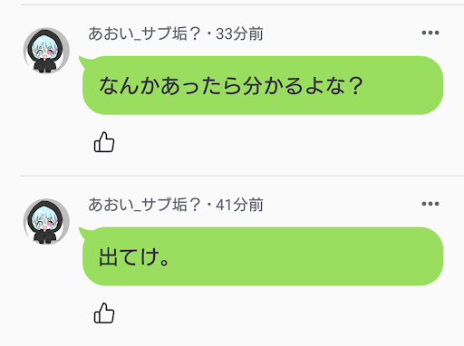Tap the hooded character face in lower avatar
Viewport: 464px width, 346px height.
[x=44, y=221]
